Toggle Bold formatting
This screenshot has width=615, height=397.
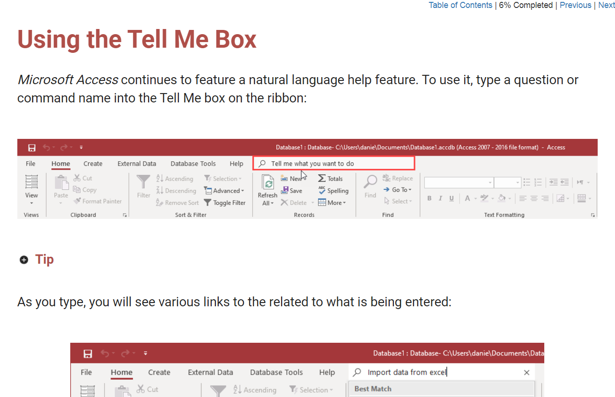point(430,199)
